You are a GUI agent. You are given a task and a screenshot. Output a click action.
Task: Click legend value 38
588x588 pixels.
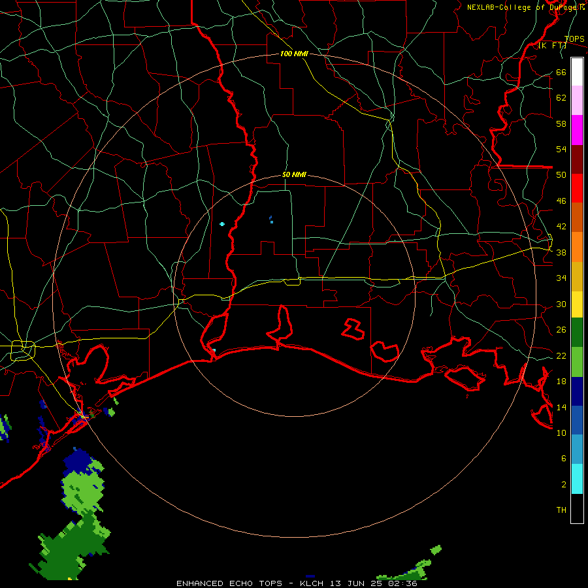tap(561, 252)
